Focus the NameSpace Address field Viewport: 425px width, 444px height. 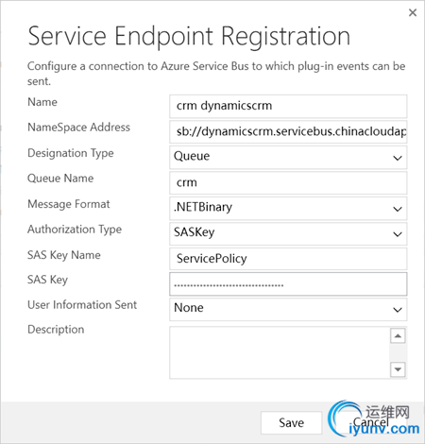point(288,131)
